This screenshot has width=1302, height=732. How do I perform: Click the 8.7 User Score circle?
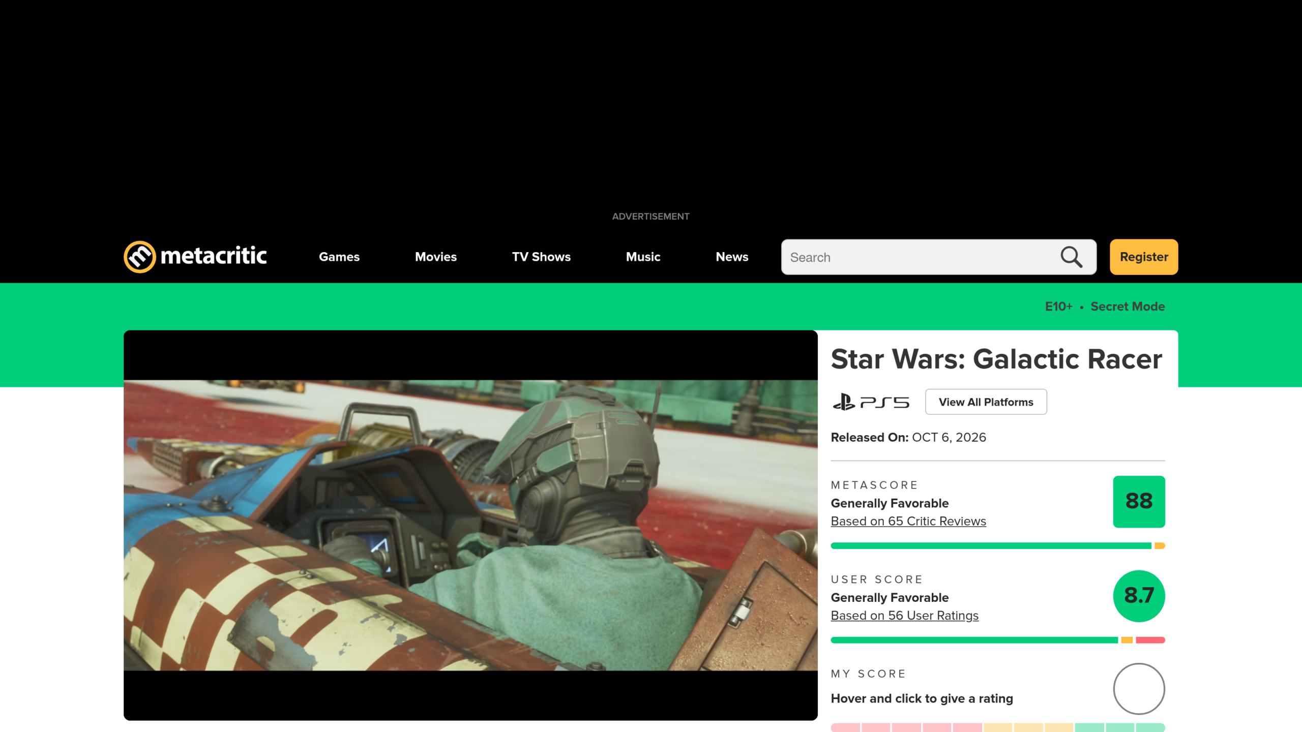pos(1139,596)
